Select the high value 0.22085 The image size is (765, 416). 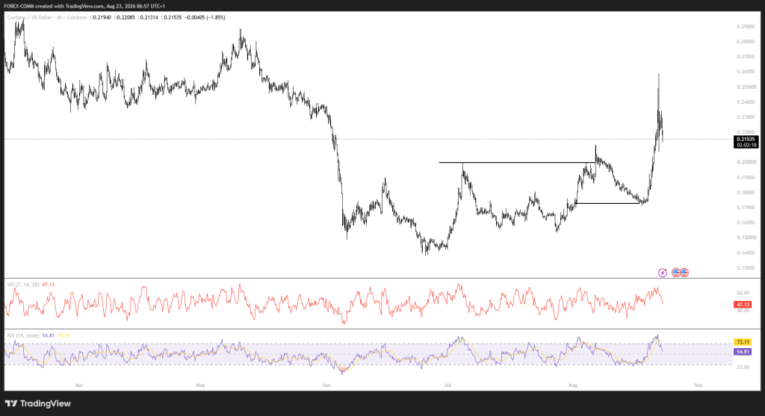pos(125,18)
